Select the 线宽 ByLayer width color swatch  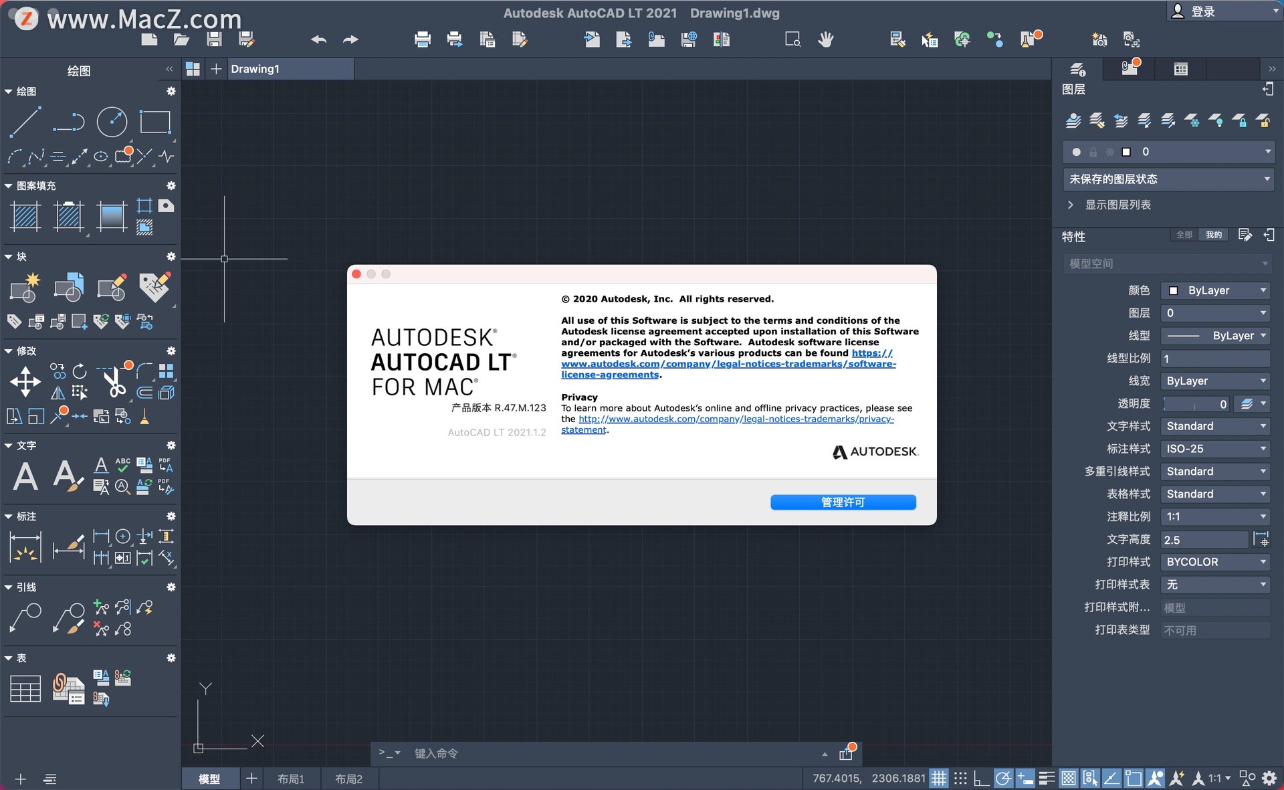1210,380
